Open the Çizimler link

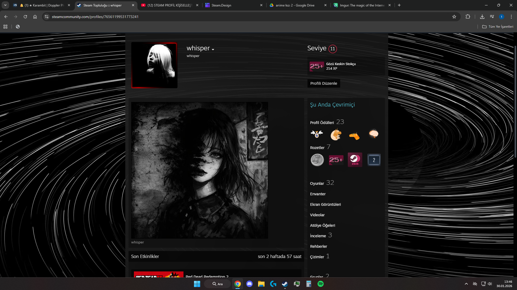[317, 257]
